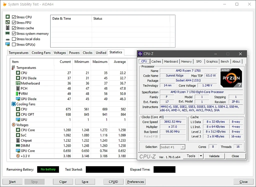The height and width of the screenshot is (187, 256).
Task: Uncheck the Stress system memory checkbox
Action: tap(14, 33)
